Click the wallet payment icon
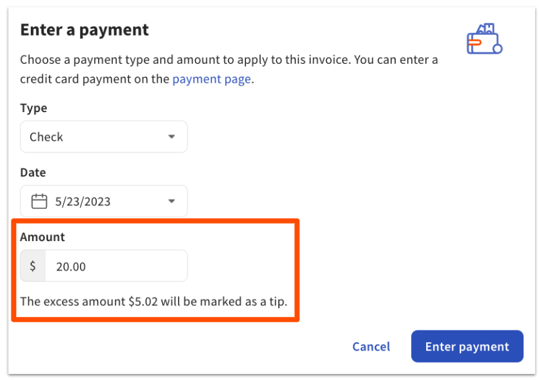539x380 pixels. [x=485, y=39]
